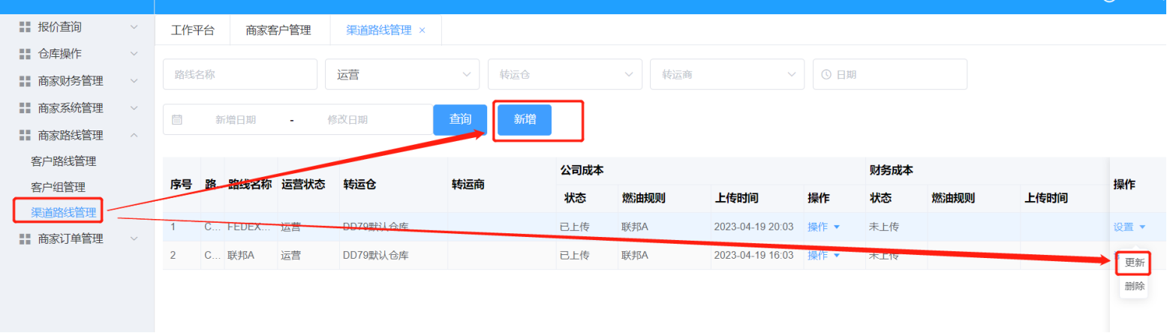Select 更新 in the settings popup menu
The image size is (1167, 333).
pyautogui.click(x=1134, y=262)
